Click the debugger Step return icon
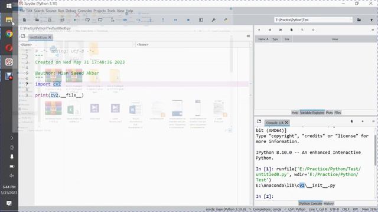Screen dimensions: 378x212 click(x=163, y=20)
